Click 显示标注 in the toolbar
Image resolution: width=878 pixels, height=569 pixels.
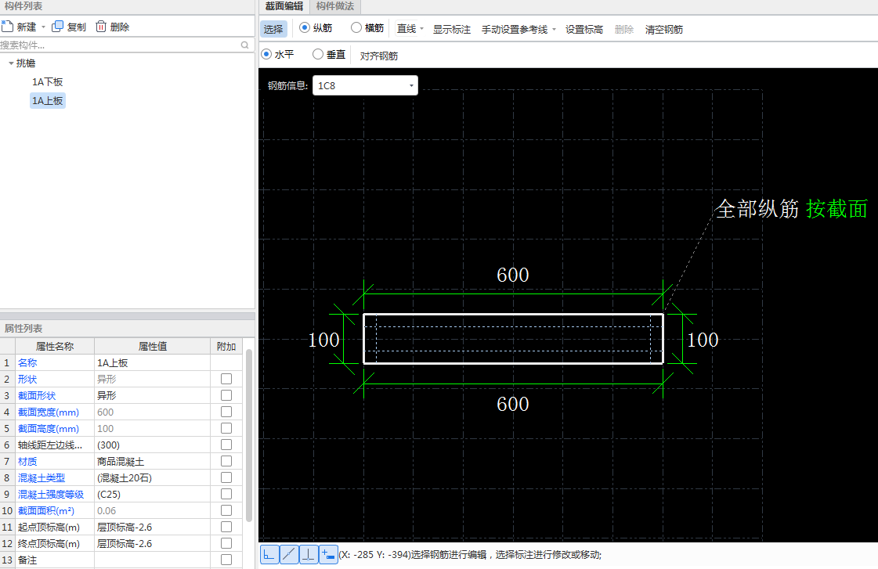(452, 29)
